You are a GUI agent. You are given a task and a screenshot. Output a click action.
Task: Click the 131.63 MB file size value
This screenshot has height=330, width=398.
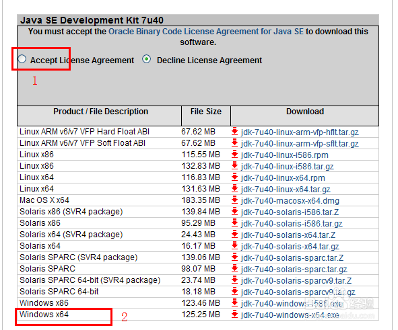201,189
